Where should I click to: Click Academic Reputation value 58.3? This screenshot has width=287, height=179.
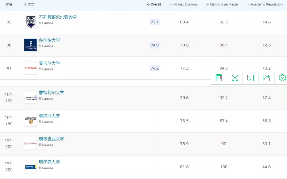coord(266,121)
